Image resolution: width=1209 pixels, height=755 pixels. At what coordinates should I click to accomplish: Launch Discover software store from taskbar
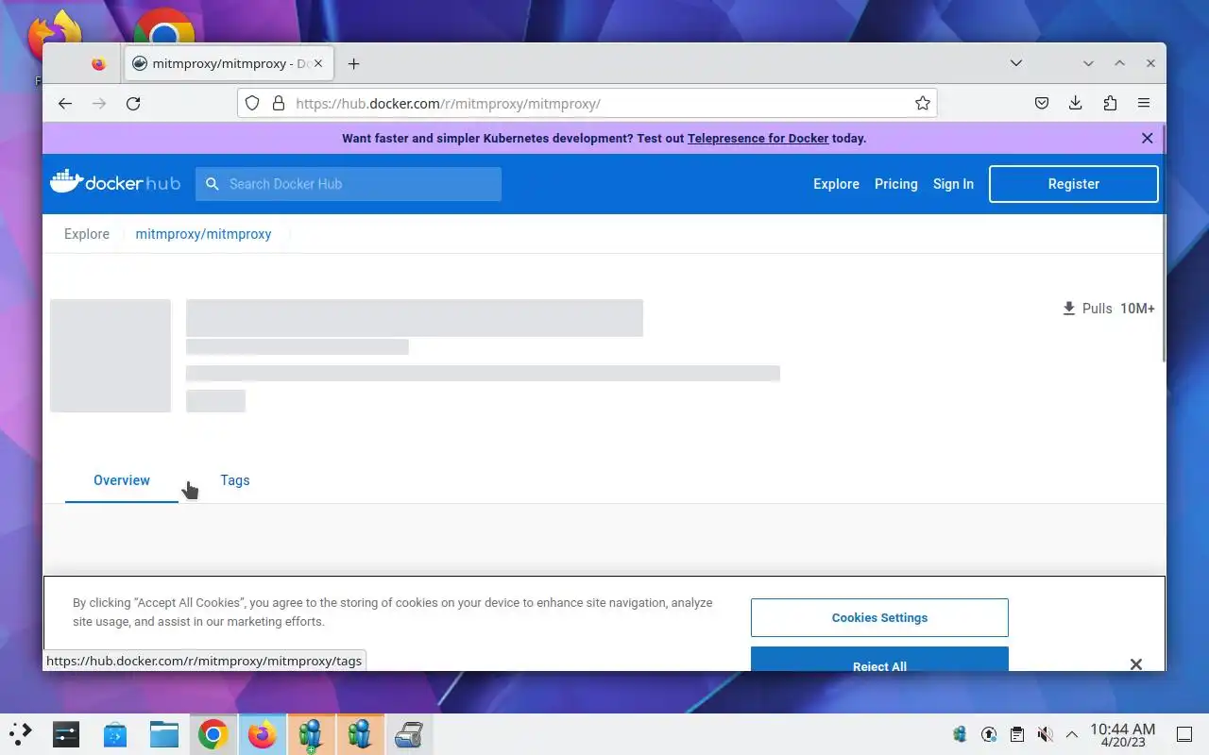pos(115,733)
